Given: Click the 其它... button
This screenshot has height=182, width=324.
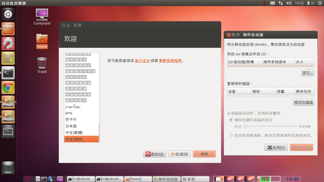Looking at the screenshot, I should pos(308,73).
